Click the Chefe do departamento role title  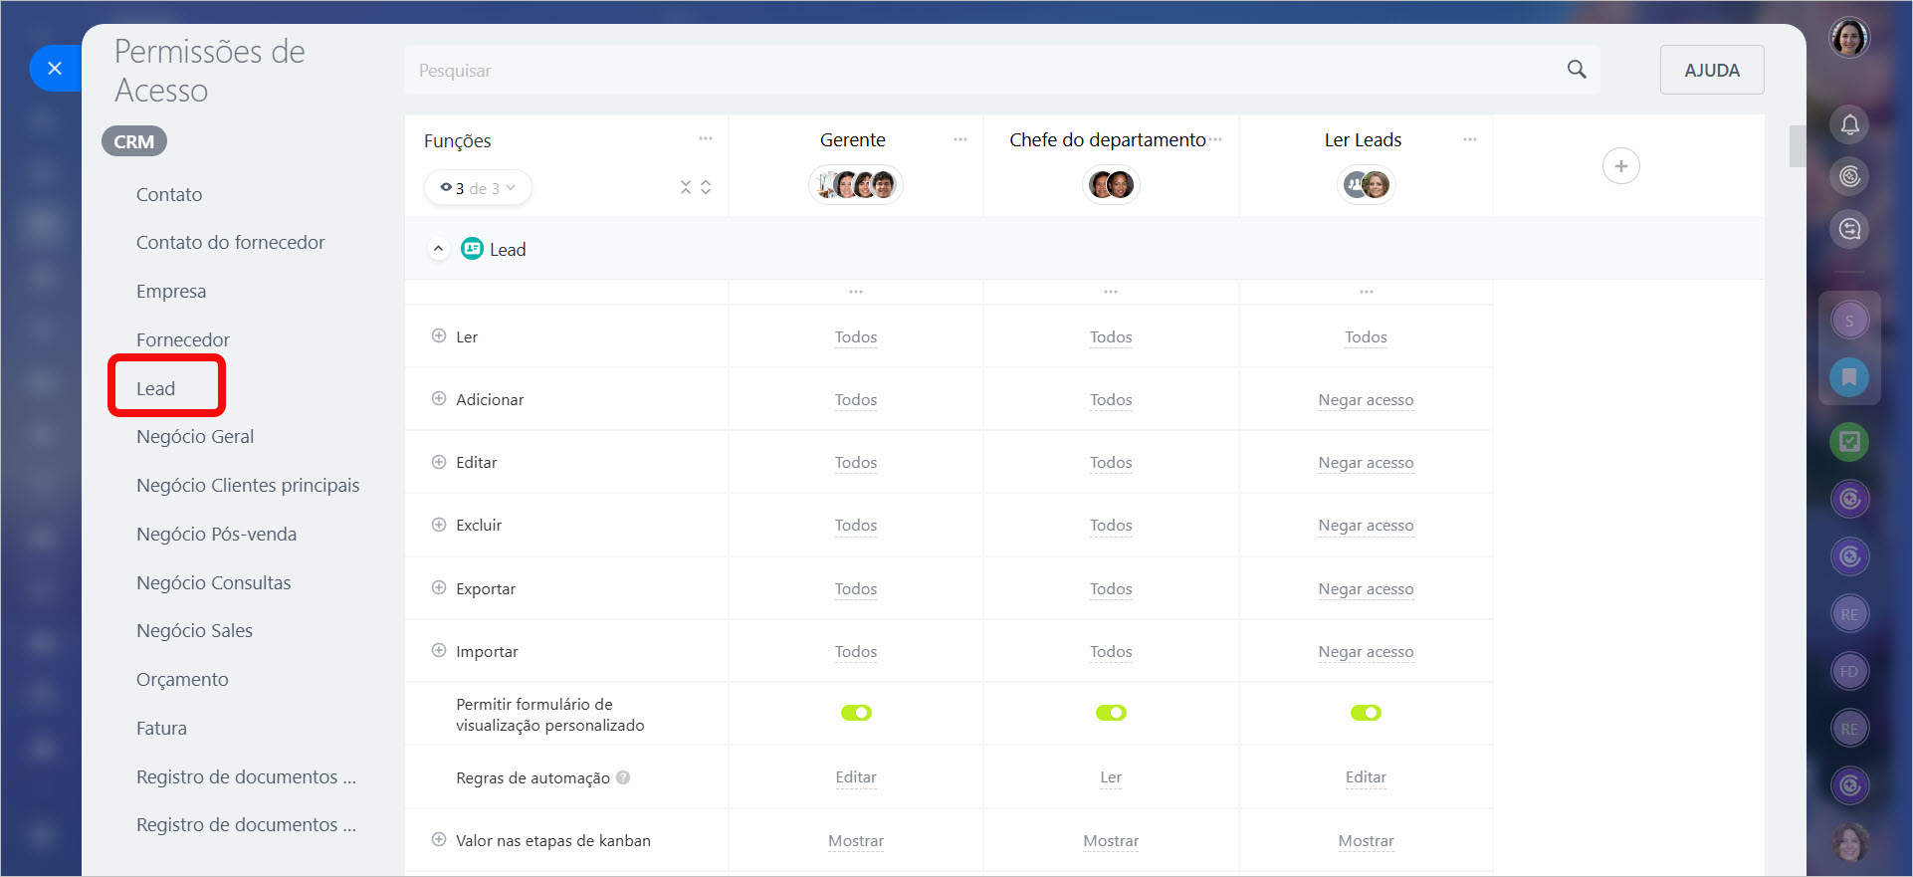tap(1107, 139)
